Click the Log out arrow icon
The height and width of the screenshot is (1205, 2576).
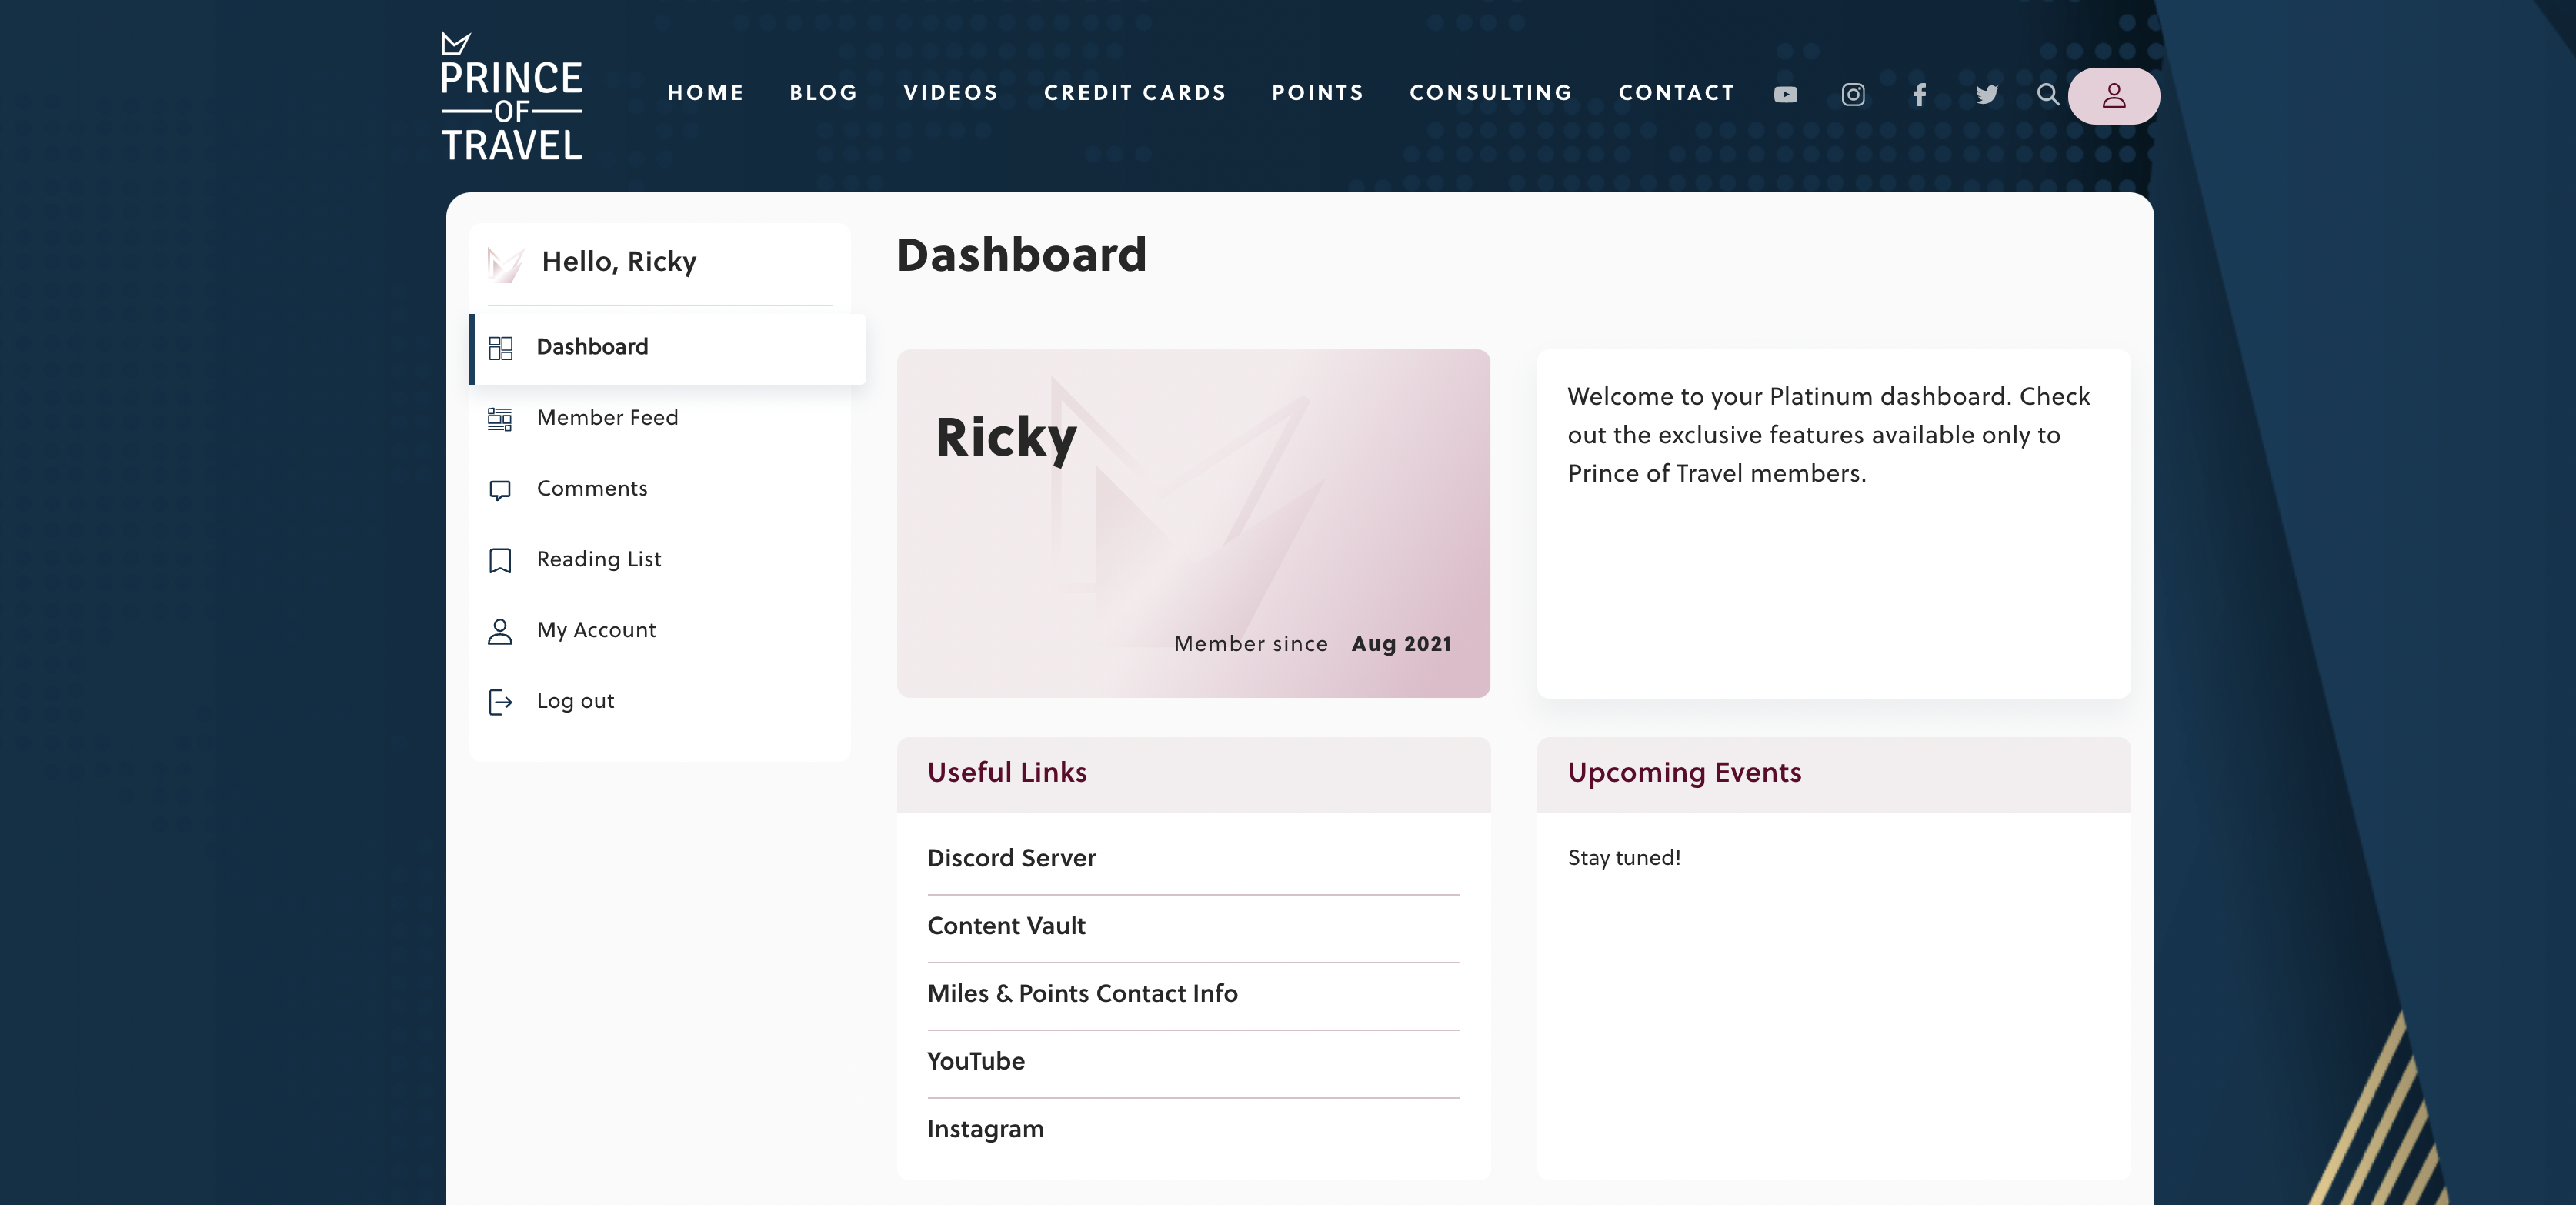click(500, 702)
